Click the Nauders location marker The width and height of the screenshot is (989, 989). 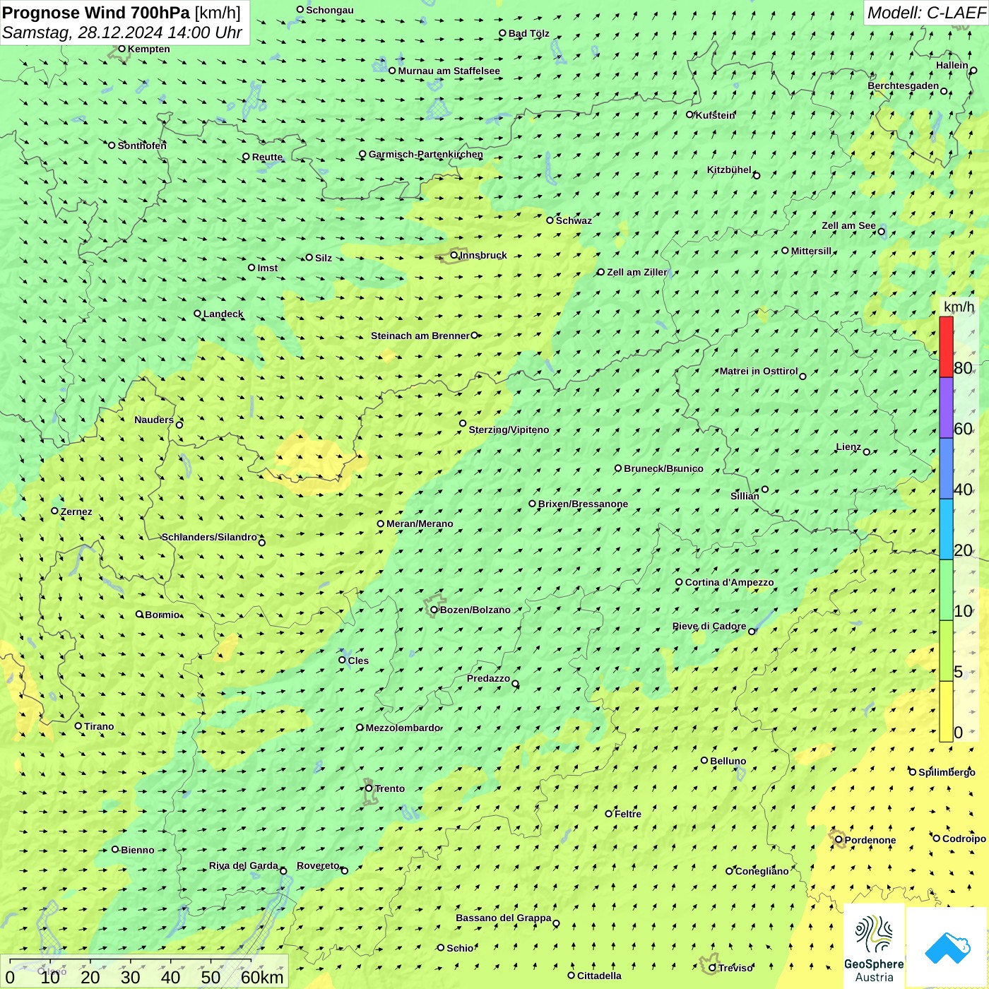point(179,425)
